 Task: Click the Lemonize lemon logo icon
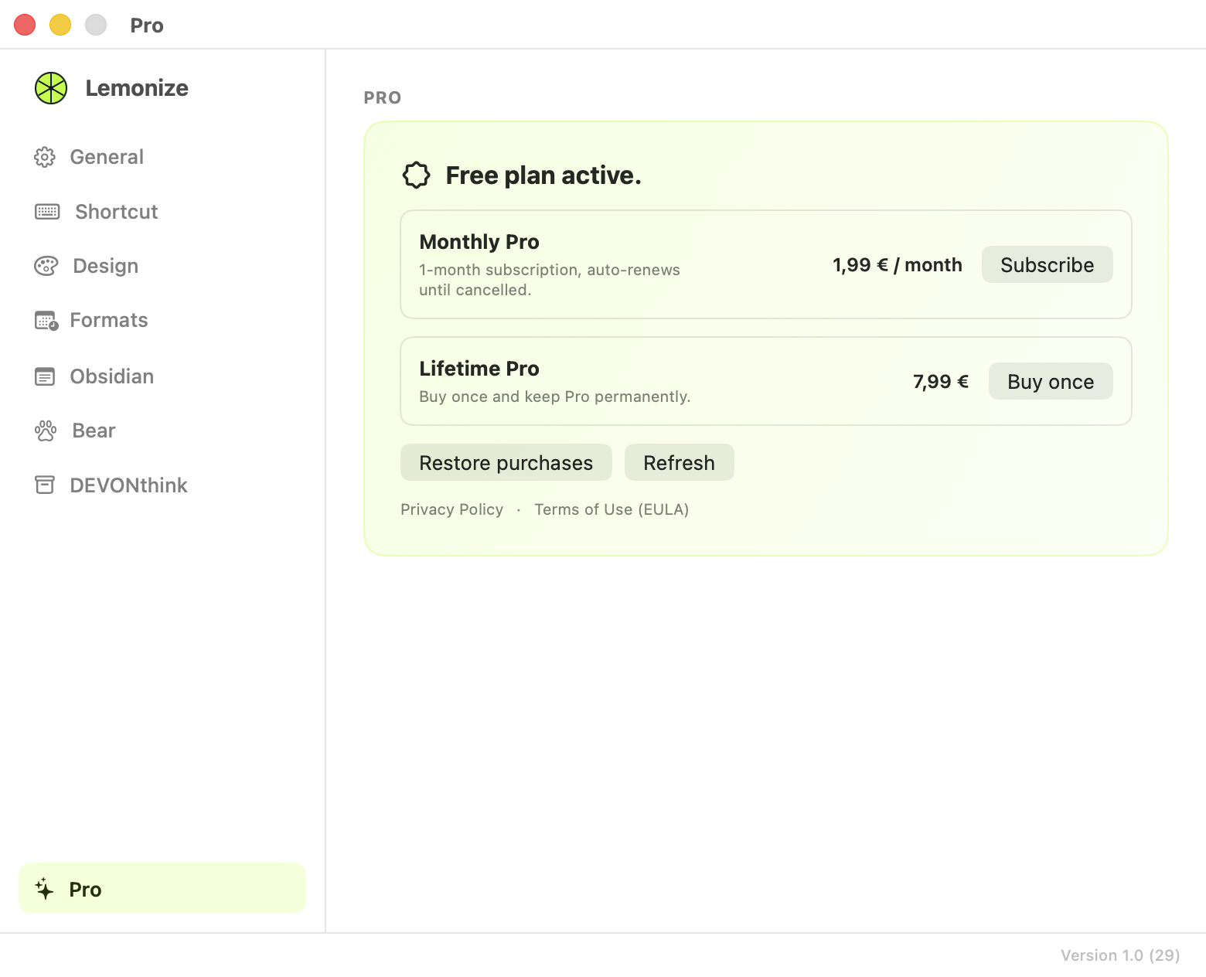coord(51,88)
